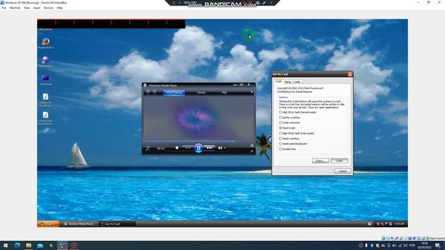Pause playback in Windows Media Player
The width and height of the screenshot is (445, 250).
(198, 148)
